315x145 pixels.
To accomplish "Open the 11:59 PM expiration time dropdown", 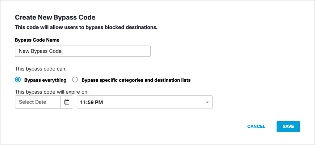I will (144, 102).
